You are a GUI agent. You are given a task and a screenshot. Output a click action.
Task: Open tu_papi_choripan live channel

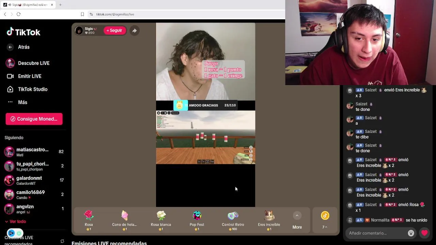point(34,166)
